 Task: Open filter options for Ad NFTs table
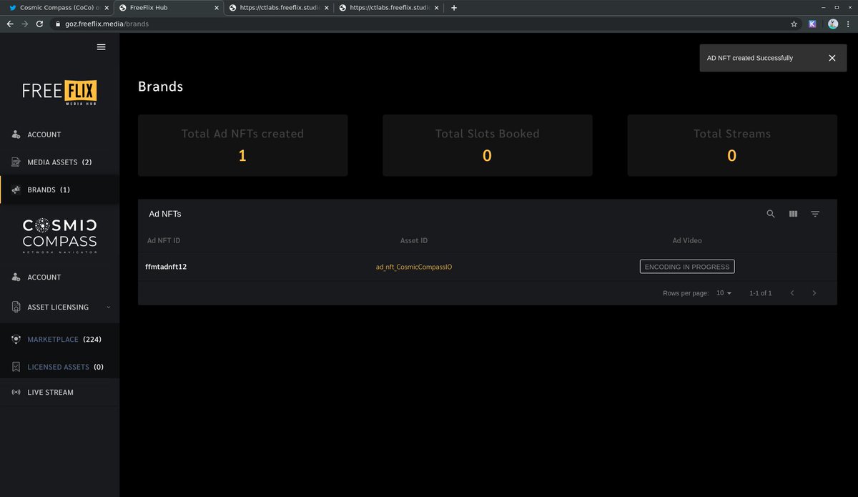coord(815,214)
